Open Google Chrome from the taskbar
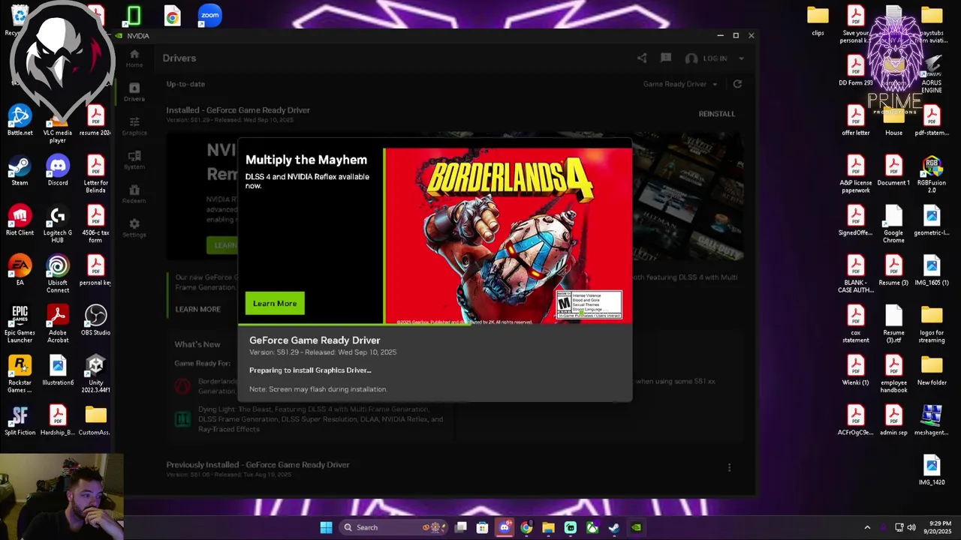 tap(526, 527)
